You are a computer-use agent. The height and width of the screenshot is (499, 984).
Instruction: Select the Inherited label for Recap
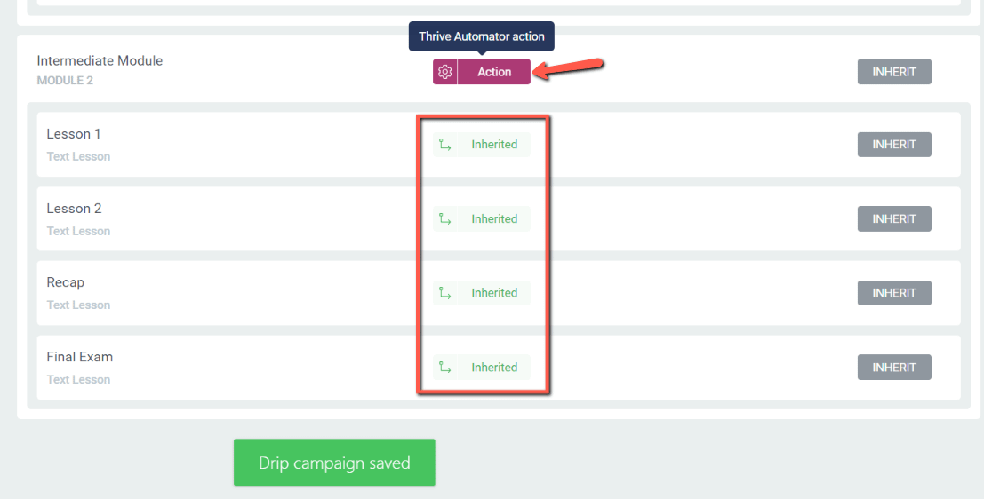[494, 293]
